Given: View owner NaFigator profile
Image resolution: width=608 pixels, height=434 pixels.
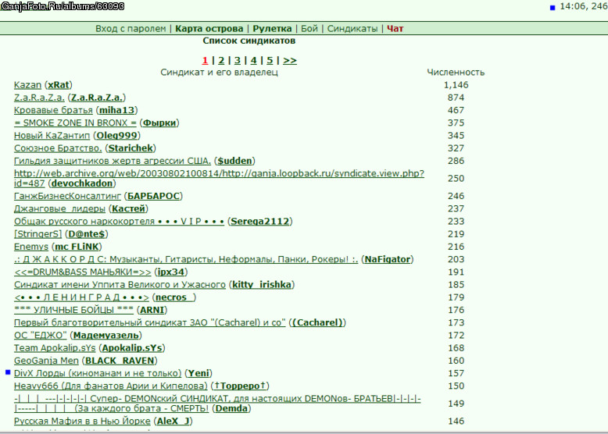Looking at the screenshot, I should click(388, 259).
